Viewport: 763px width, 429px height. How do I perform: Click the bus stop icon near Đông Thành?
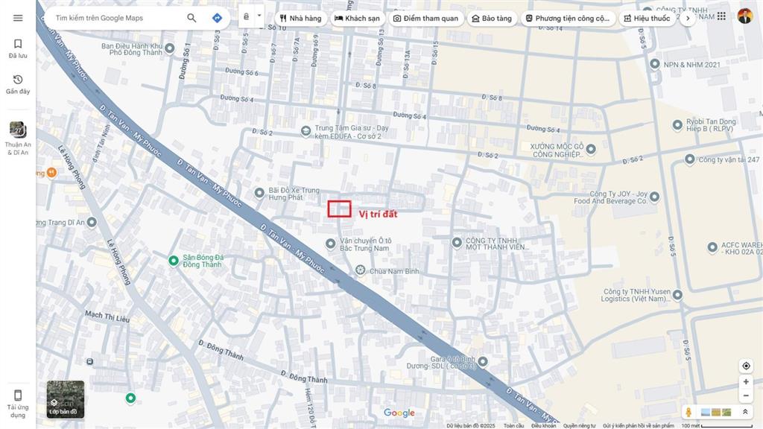coord(89,361)
